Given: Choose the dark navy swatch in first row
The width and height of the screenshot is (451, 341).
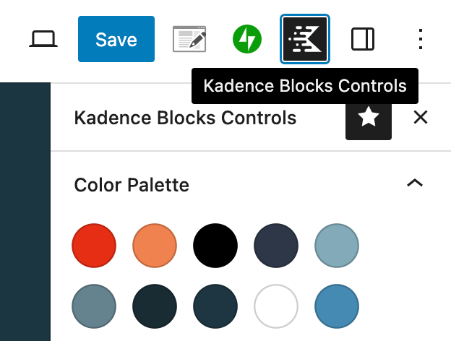Looking at the screenshot, I should point(276,246).
